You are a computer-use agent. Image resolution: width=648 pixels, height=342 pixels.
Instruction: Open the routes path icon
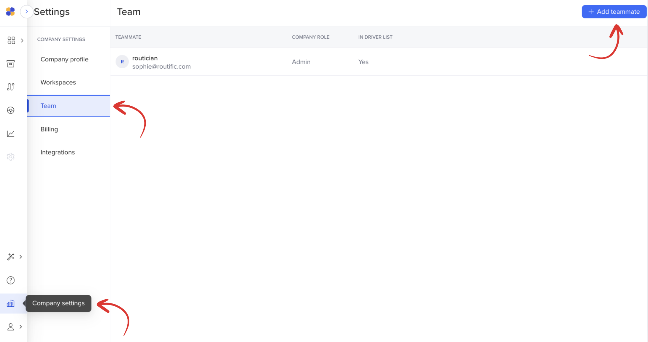(x=11, y=87)
